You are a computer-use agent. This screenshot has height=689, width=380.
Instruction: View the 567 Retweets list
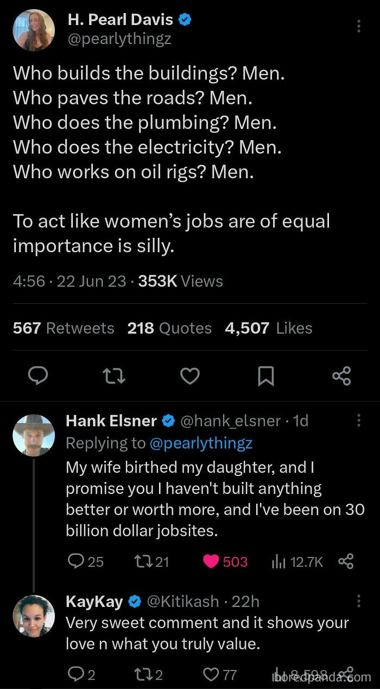tap(63, 328)
